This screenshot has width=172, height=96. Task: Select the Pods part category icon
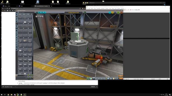[17, 14]
